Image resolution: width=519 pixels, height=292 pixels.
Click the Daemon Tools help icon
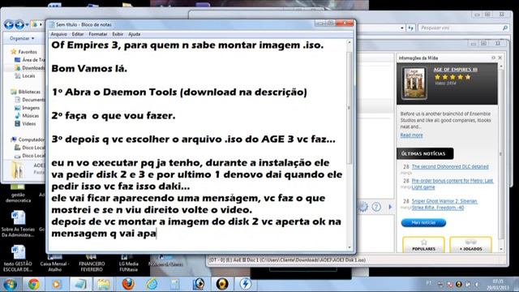[x=376, y=207]
